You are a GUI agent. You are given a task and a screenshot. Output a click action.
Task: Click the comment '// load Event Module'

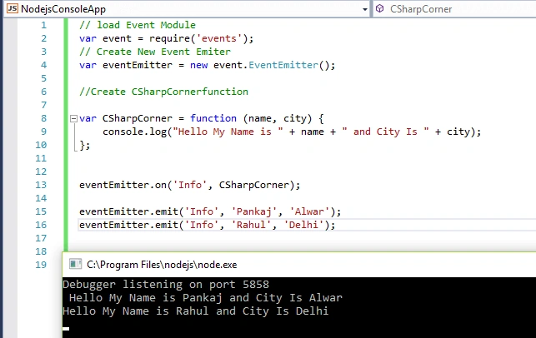pyautogui.click(x=138, y=25)
